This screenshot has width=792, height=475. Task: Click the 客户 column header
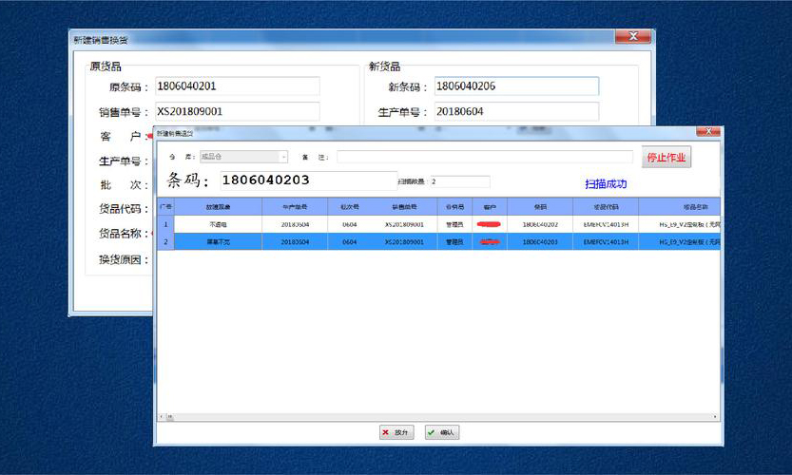[x=490, y=206]
